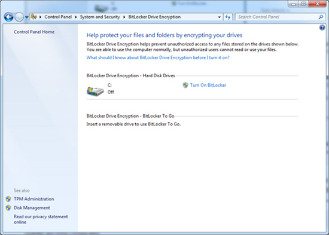Click the 'See also' label
The height and width of the screenshot is (235, 329).
(22, 191)
